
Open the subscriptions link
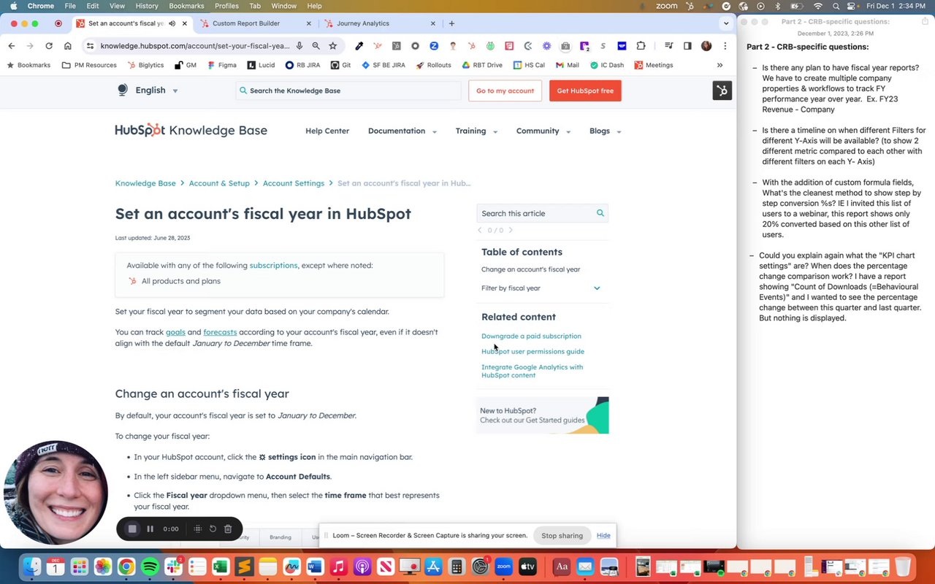(x=273, y=265)
